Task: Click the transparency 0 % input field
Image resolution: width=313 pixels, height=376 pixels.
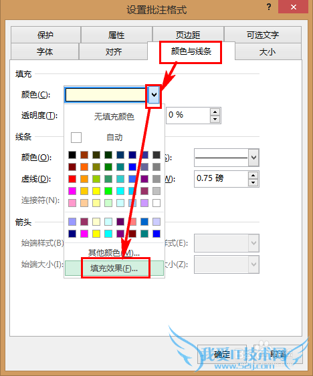Action: (x=188, y=116)
